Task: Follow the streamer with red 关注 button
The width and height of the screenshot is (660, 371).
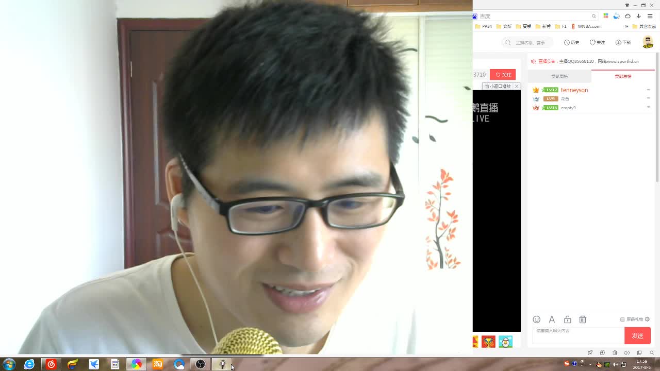Action: coord(503,75)
